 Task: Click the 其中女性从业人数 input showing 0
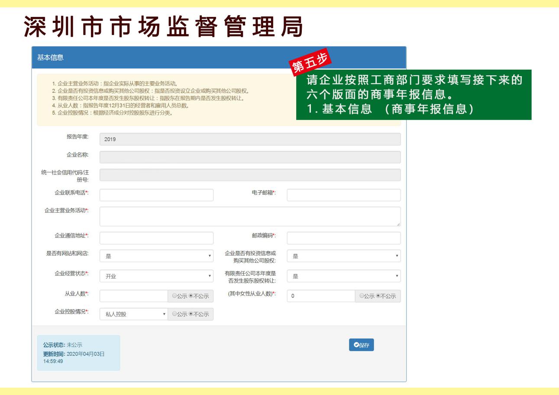(321, 296)
